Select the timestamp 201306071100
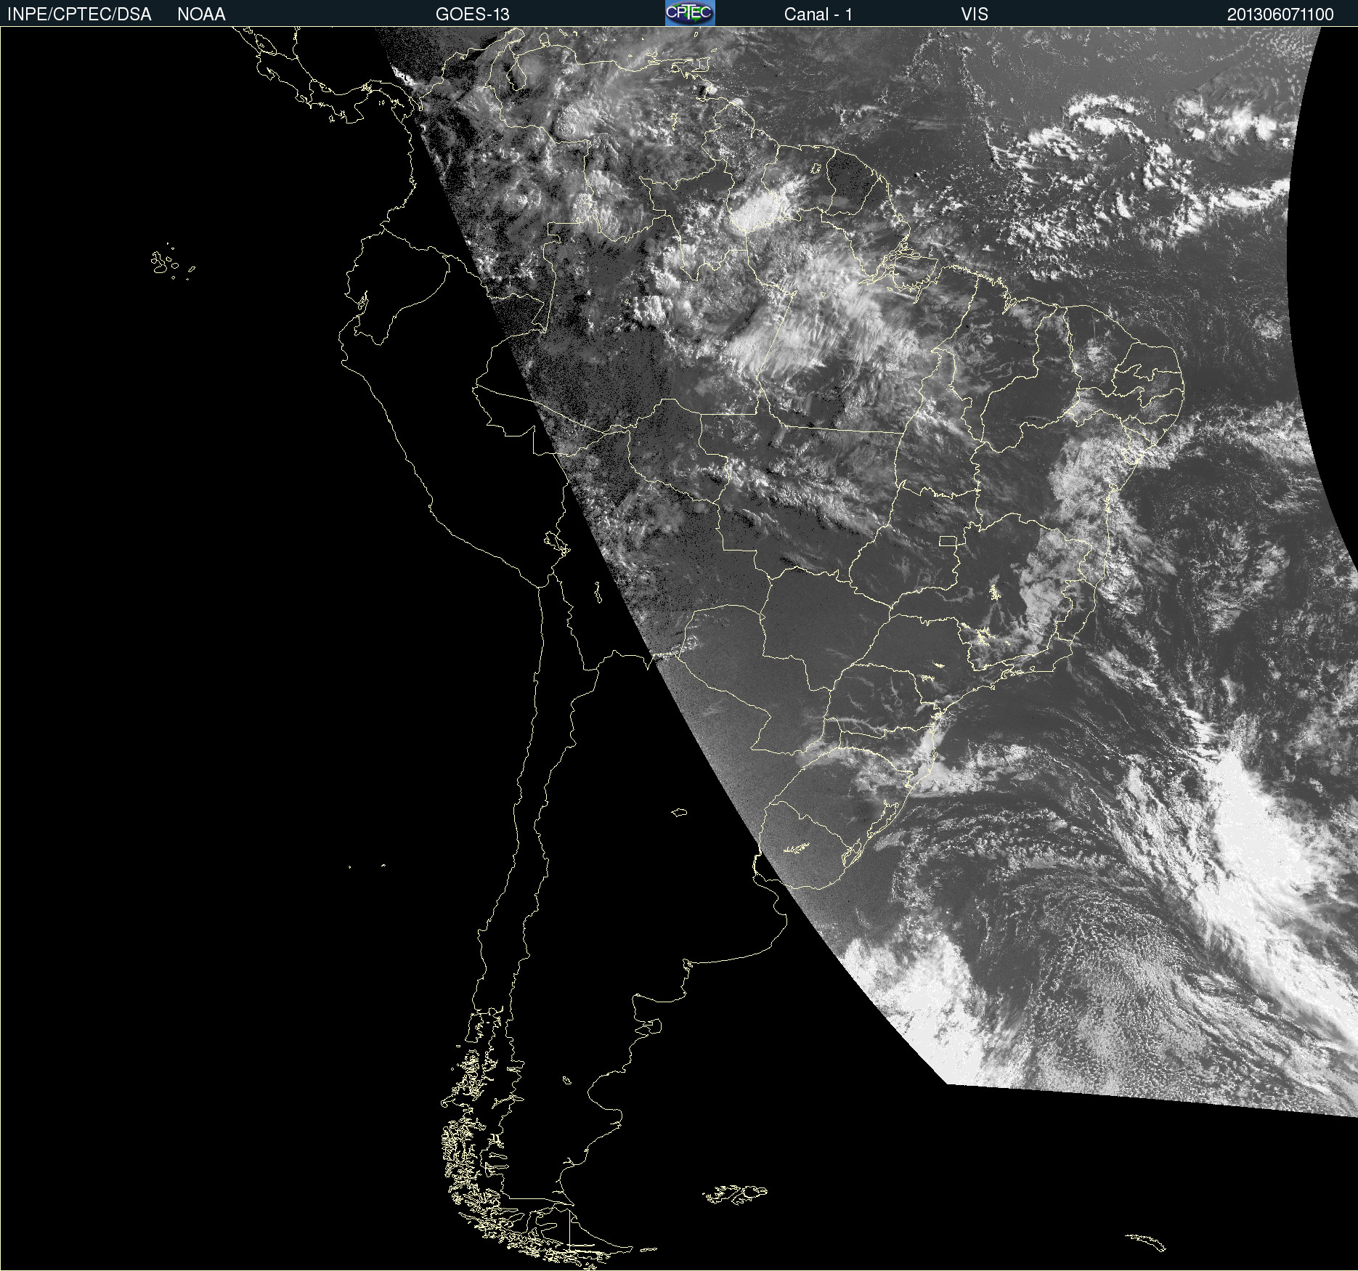The height and width of the screenshot is (1271, 1358). tap(1280, 15)
